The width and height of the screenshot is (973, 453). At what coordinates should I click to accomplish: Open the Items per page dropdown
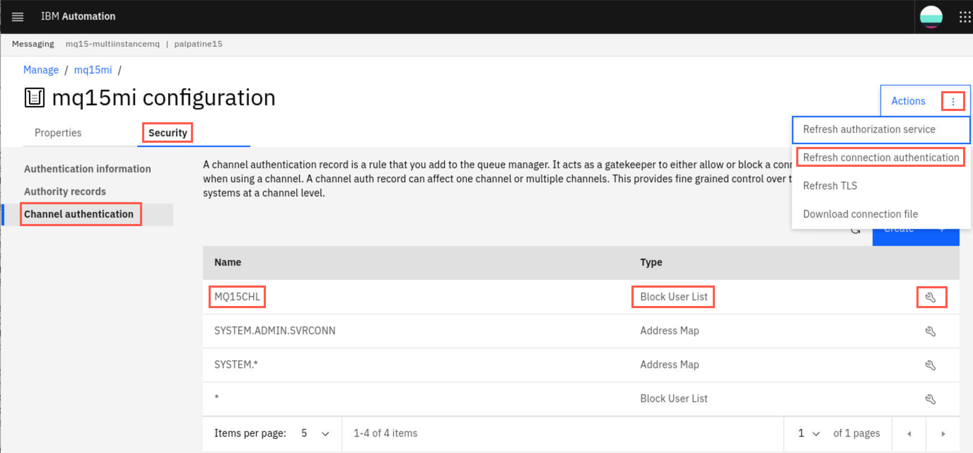coord(315,433)
